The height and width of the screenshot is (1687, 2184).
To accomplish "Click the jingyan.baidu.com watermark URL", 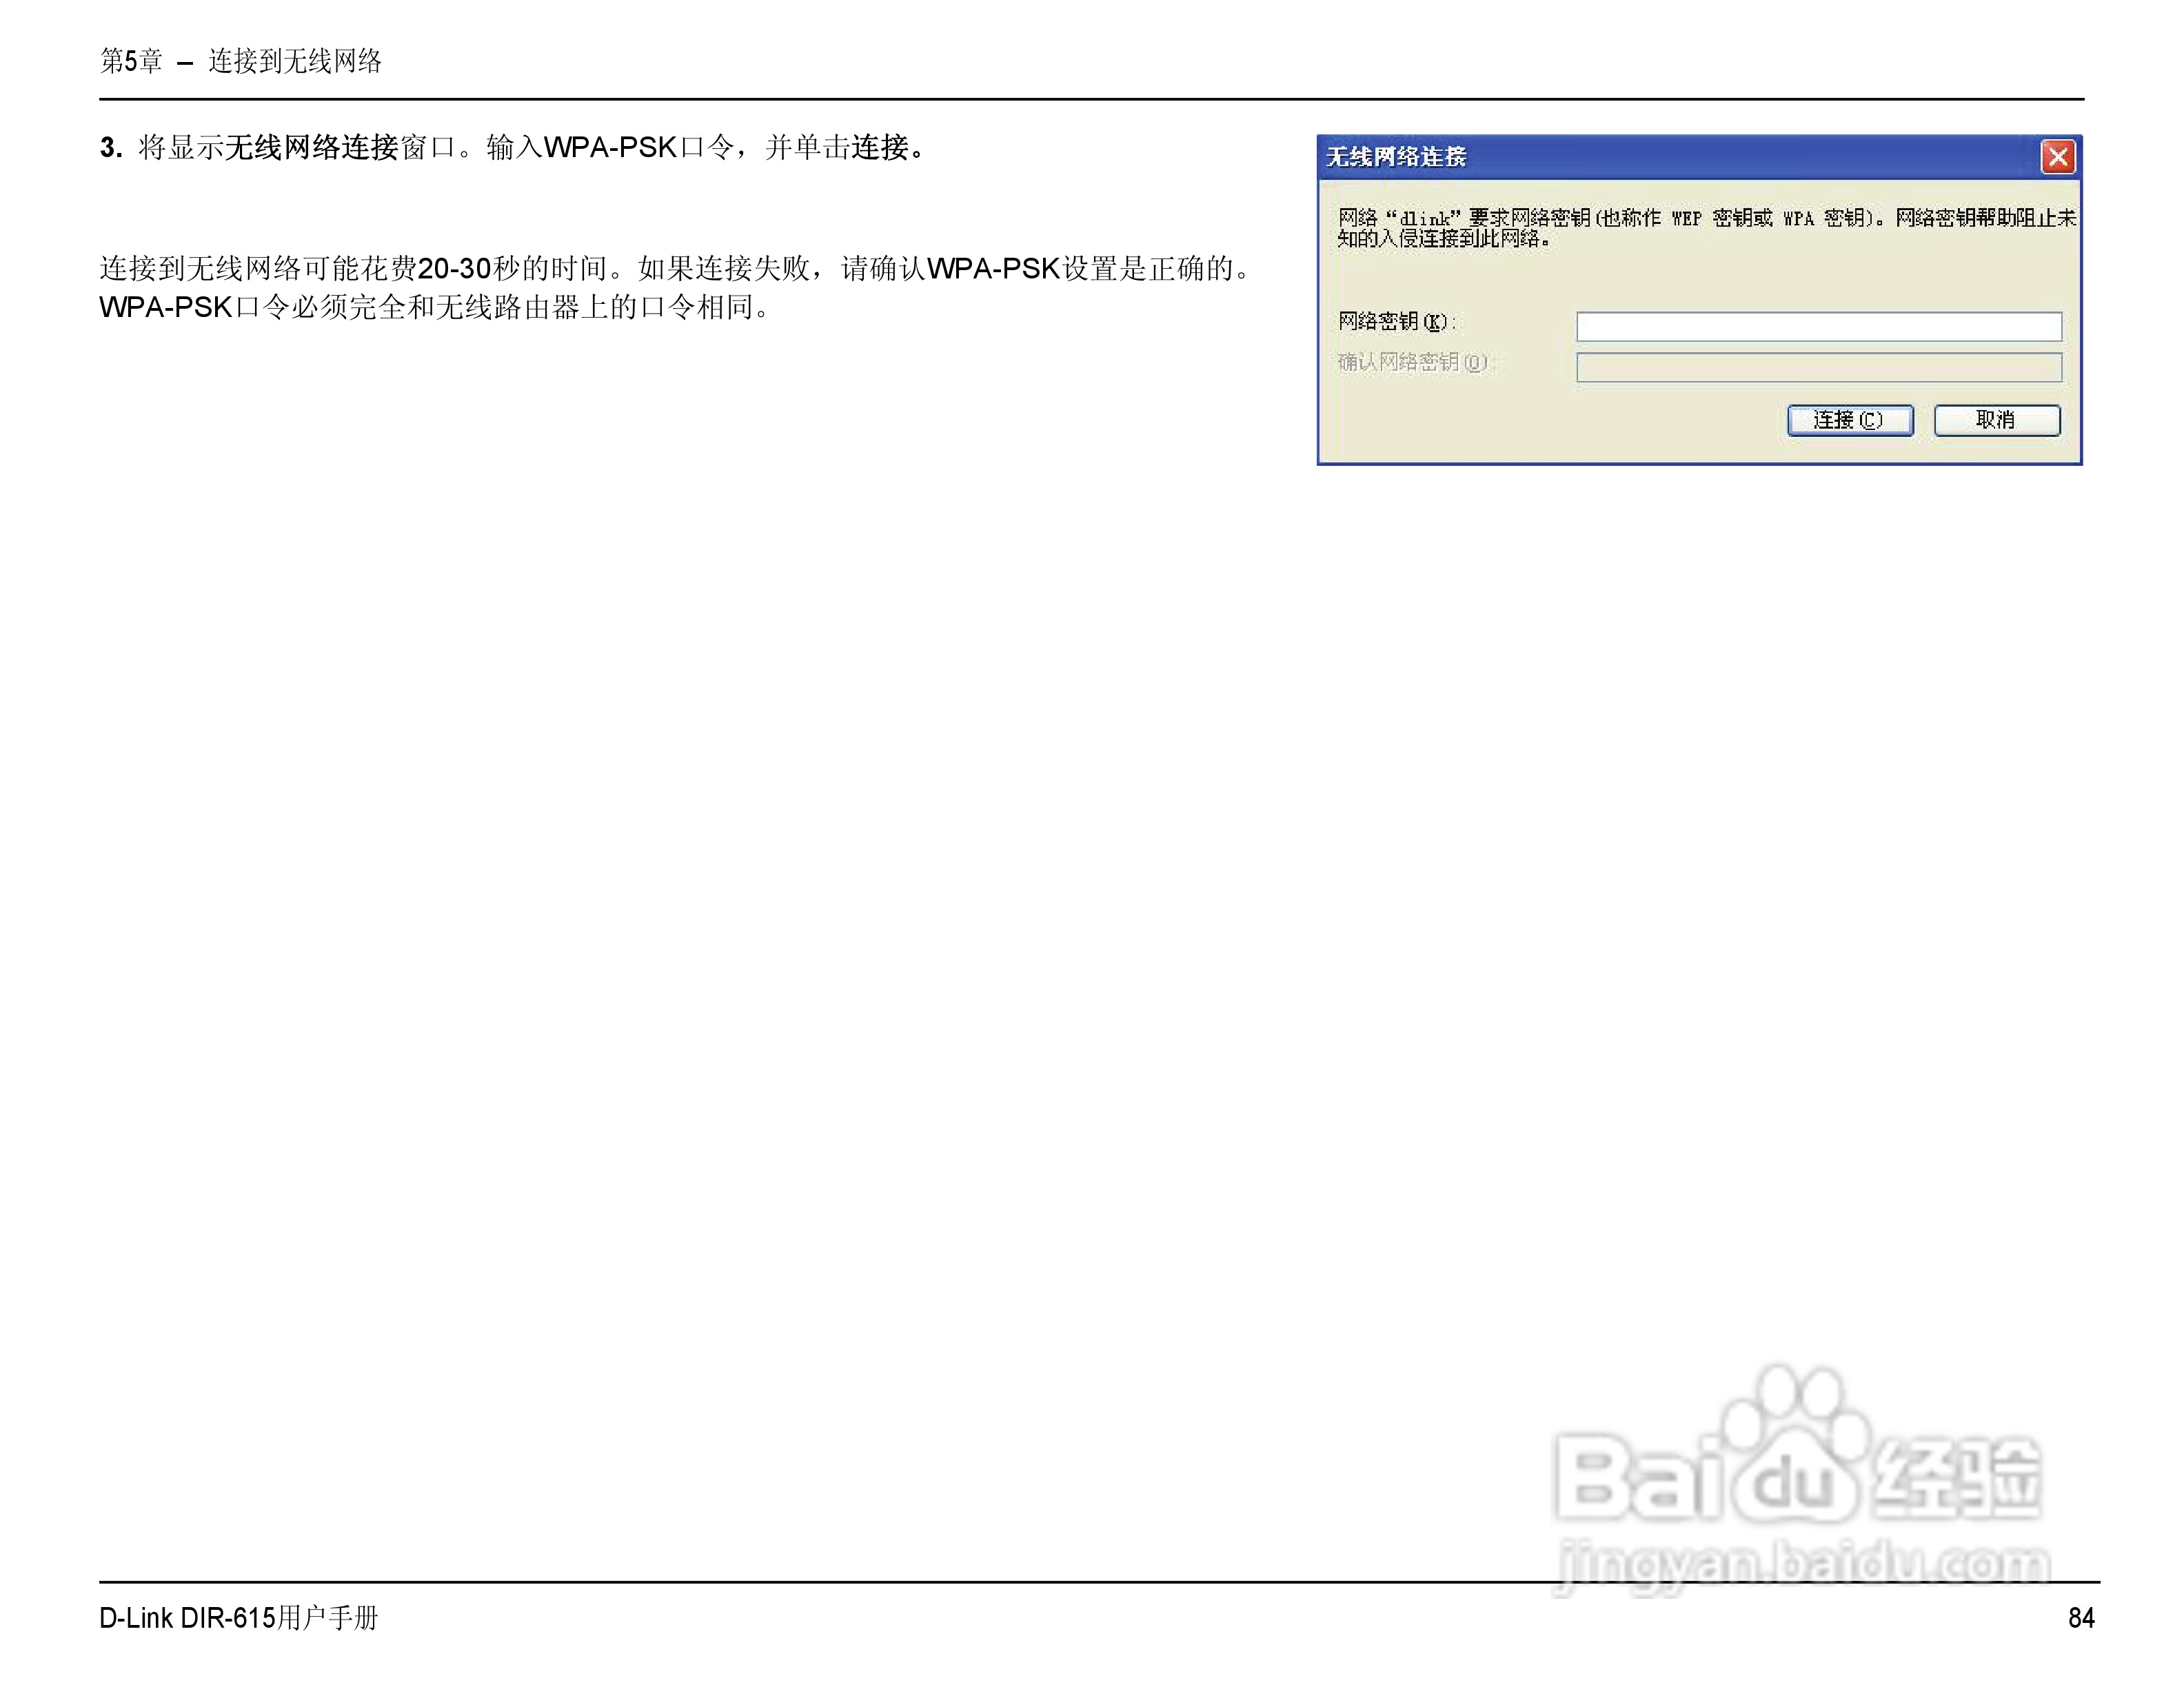I will (x=1802, y=1564).
